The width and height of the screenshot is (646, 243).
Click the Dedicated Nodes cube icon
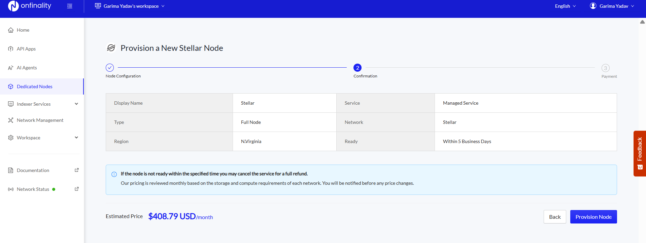point(11,86)
